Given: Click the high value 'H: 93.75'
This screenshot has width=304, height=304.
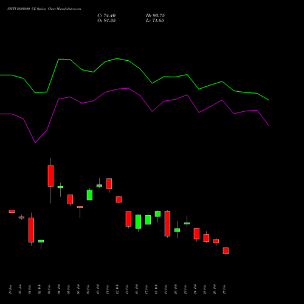Looking at the screenshot, I should pyautogui.click(x=155, y=16).
